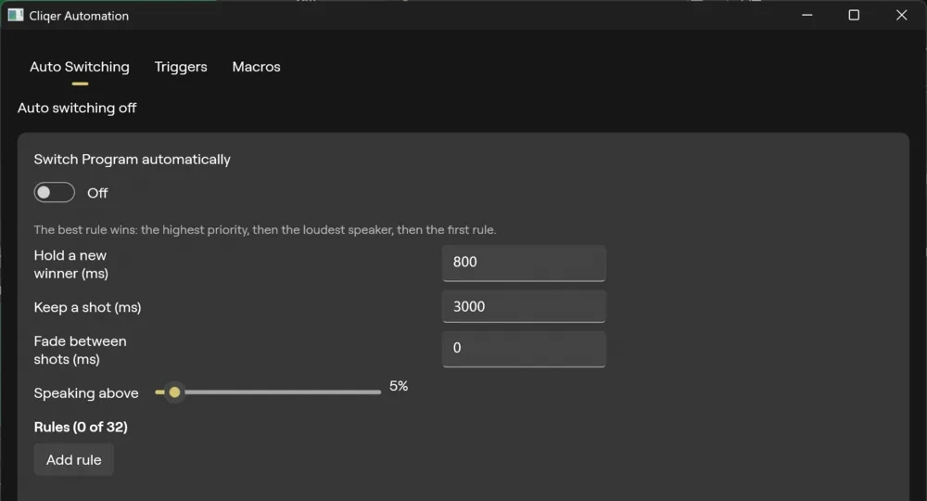This screenshot has width=927, height=501.
Task: Click the 'Rules (0 of 32)' heading
Action: click(x=81, y=427)
